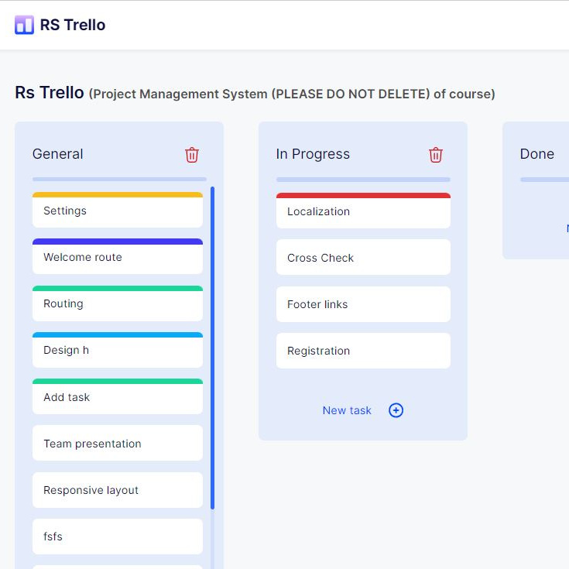This screenshot has height=569, width=569.
Task: Select the Design h task card
Action: [118, 350]
